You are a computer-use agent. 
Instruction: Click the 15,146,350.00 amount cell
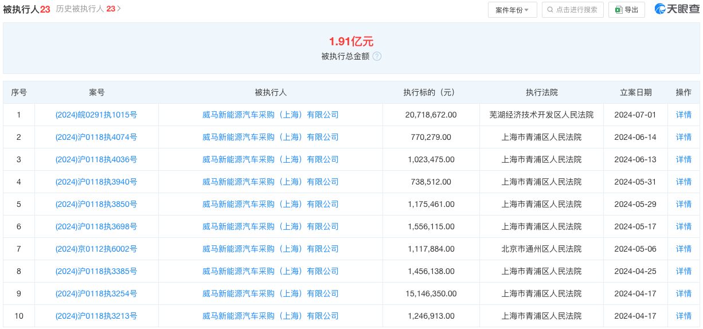tap(431, 293)
